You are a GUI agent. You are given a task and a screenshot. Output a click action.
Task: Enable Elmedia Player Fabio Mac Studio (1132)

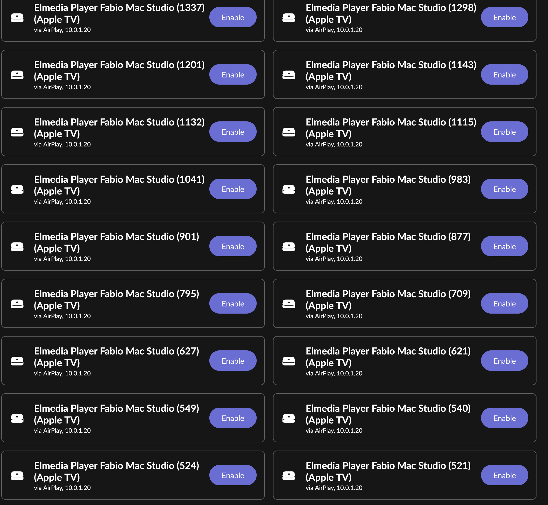pyautogui.click(x=233, y=132)
